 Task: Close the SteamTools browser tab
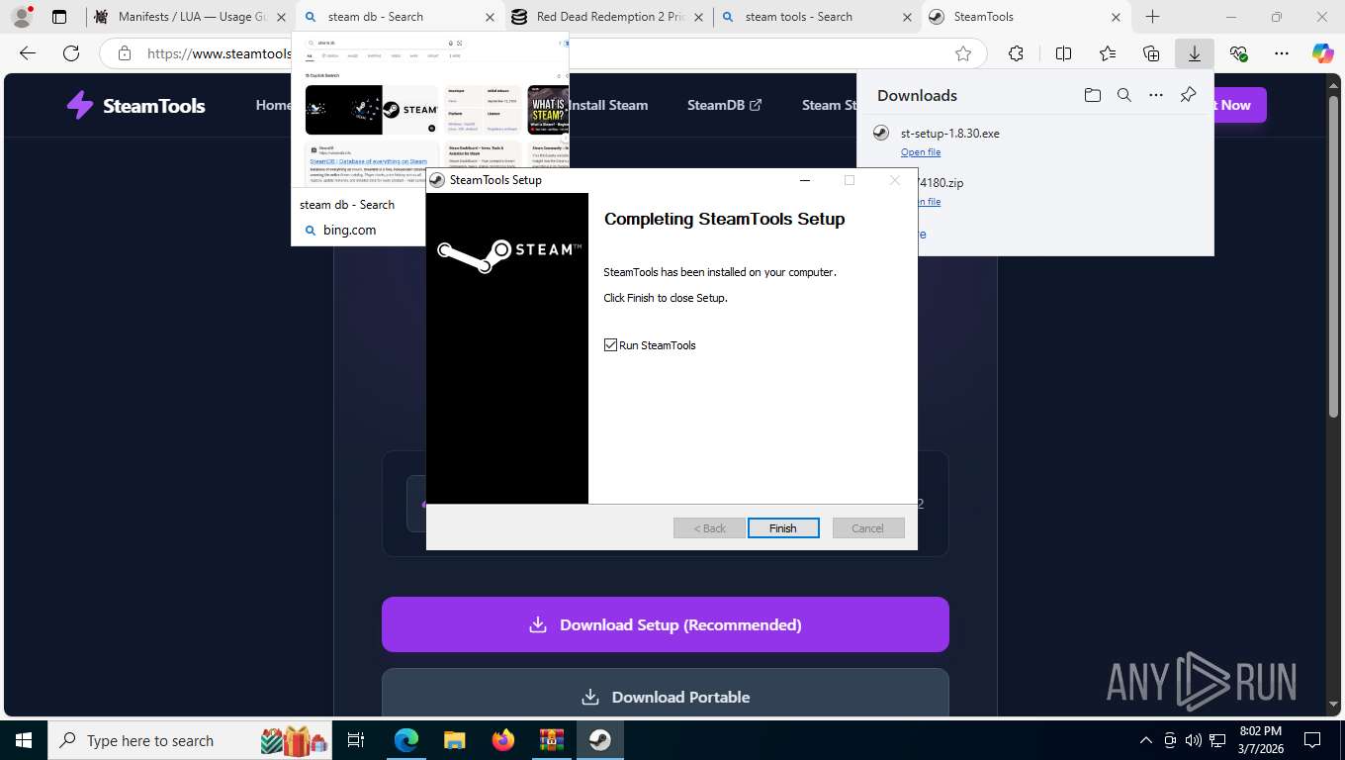click(1117, 17)
